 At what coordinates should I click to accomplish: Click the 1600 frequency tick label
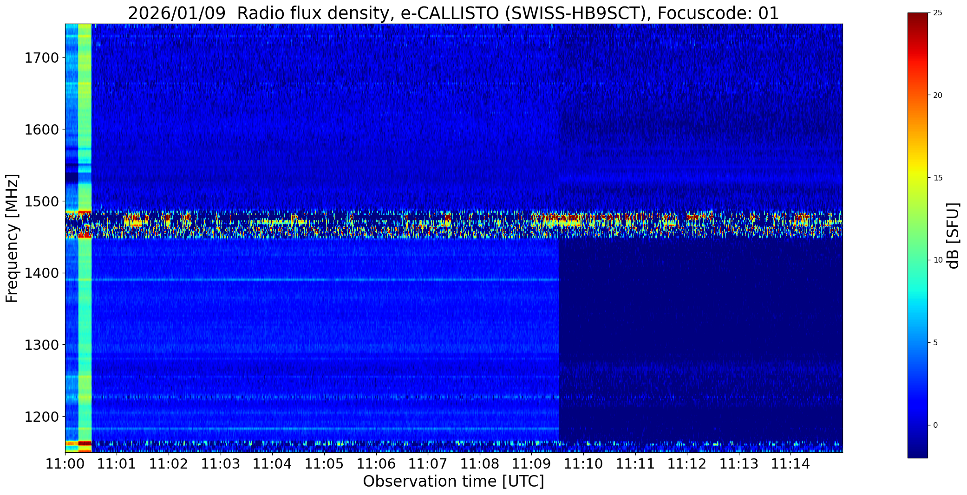point(41,129)
